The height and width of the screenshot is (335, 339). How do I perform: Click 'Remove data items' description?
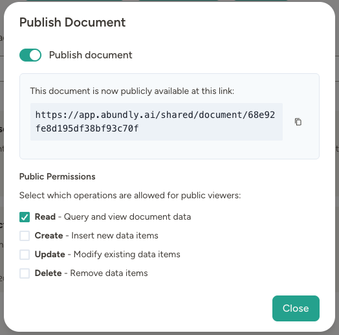(x=109, y=273)
